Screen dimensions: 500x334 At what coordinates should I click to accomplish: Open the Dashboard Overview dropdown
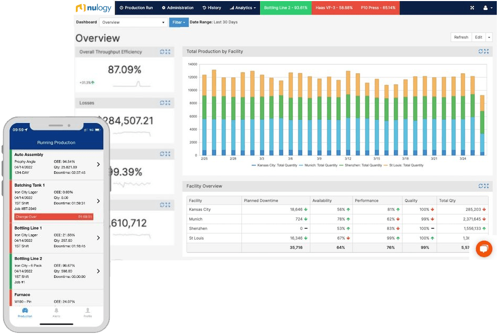[x=133, y=22]
